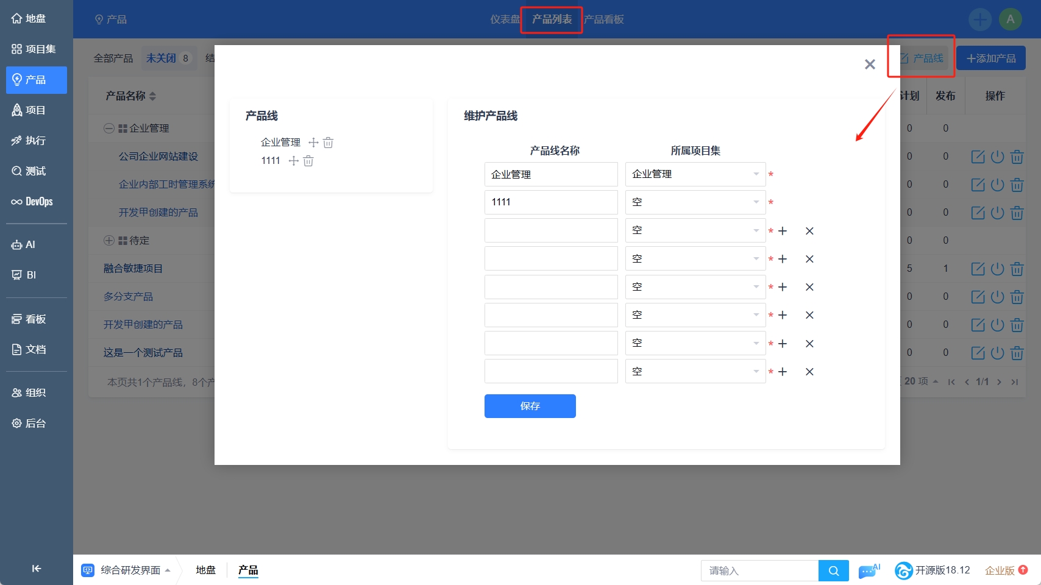
Task: Remove the third product line row
Action: pyautogui.click(x=809, y=231)
